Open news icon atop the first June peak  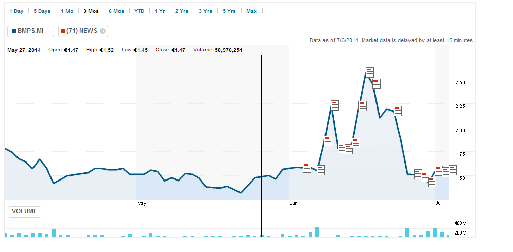pyautogui.click(x=335, y=105)
